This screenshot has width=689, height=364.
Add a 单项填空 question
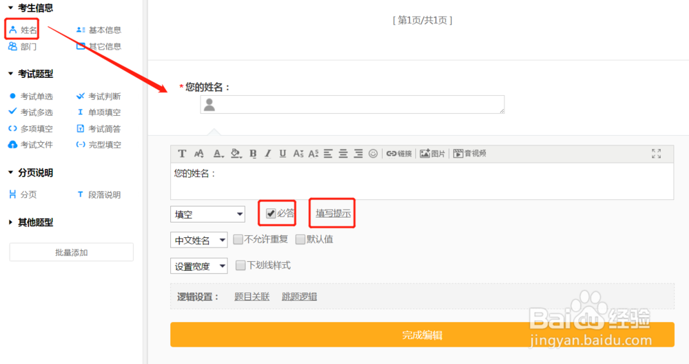point(99,112)
